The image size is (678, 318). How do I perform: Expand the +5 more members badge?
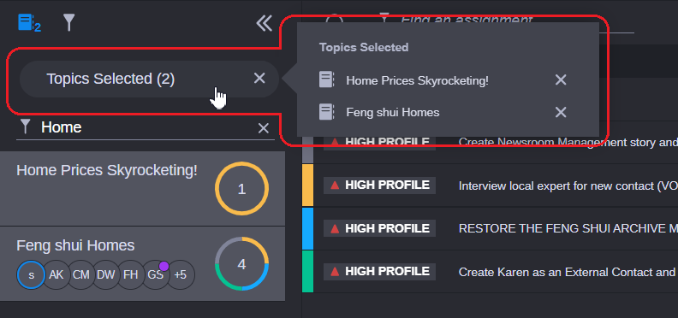pos(181,274)
